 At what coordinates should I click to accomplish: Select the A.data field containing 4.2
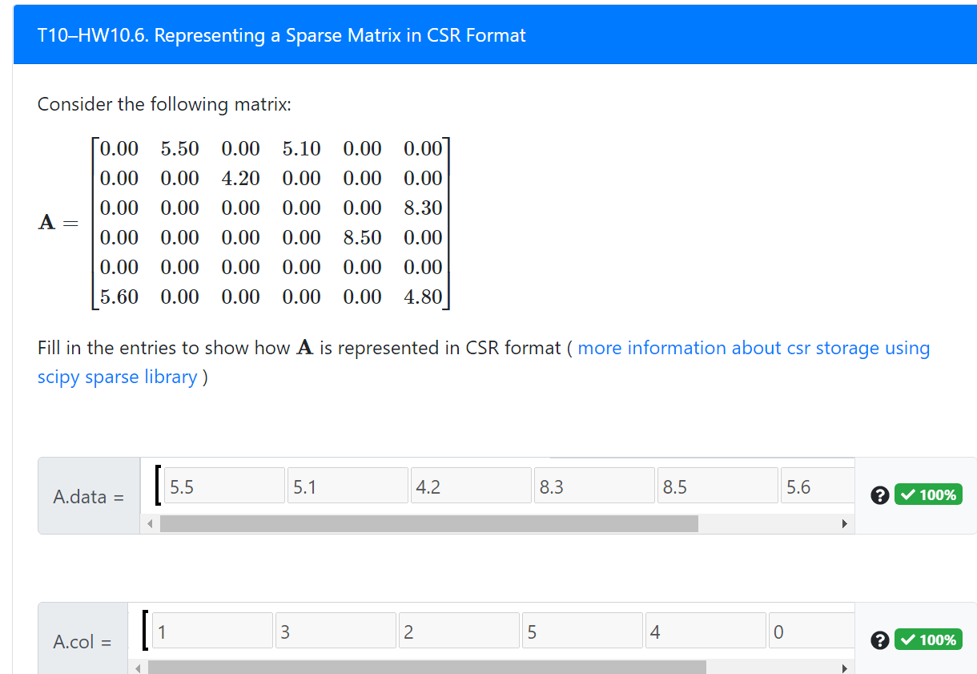pyautogui.click(x=471, y=485)
